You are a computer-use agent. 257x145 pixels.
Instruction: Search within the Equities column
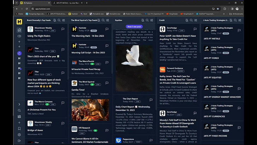147,20
